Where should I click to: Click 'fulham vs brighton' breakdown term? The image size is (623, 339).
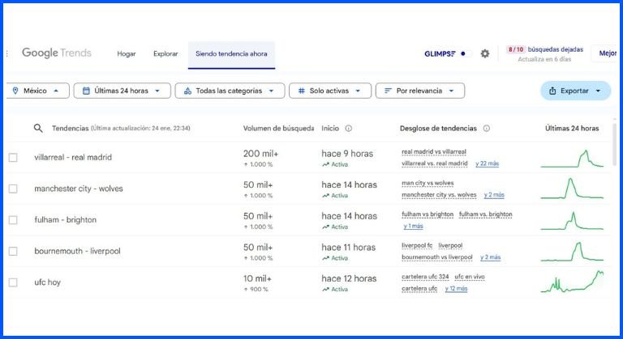click(x=428, y=214)
